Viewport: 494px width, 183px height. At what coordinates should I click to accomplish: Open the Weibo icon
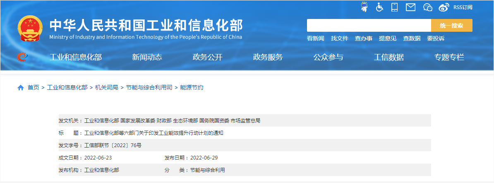[444, 7]
